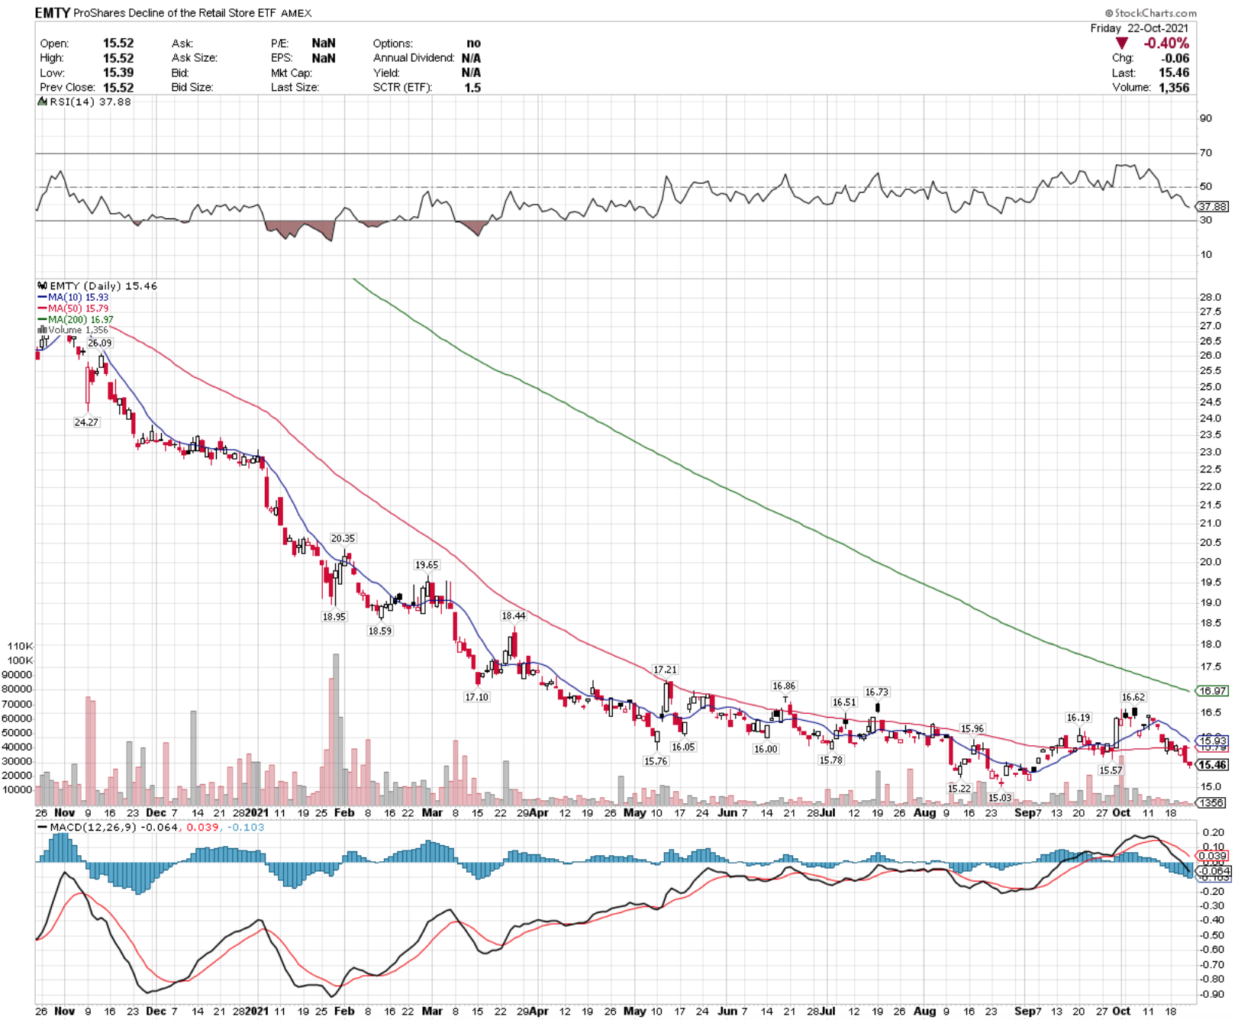Click the EMTY ticker symbol in title
1238x1020 pixels.
(53, 13)
